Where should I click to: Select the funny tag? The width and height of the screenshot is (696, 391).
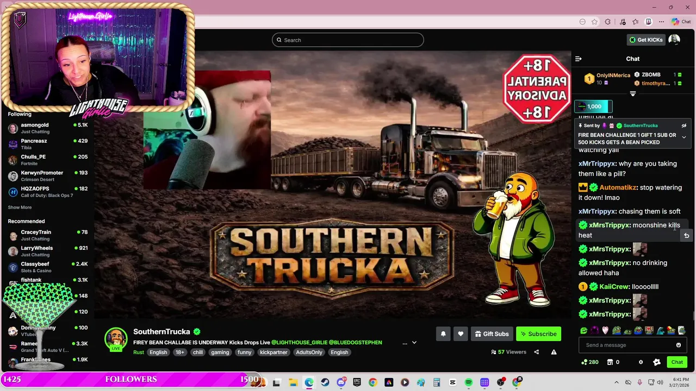tap(245, 352)
